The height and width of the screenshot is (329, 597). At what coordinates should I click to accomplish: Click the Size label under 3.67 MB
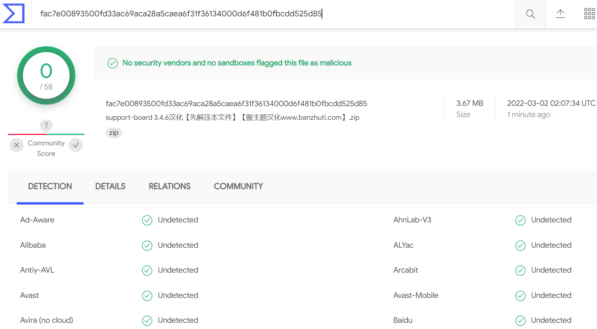[463, 114]
